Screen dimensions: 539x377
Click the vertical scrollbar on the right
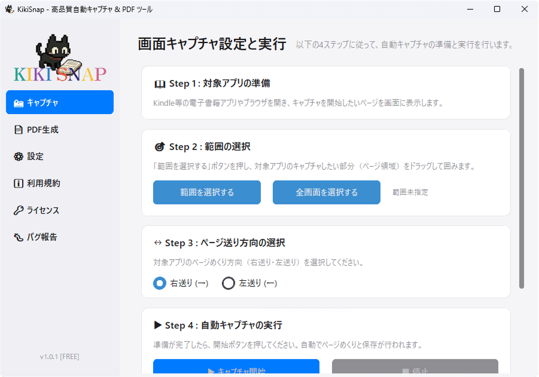(522, 179)
